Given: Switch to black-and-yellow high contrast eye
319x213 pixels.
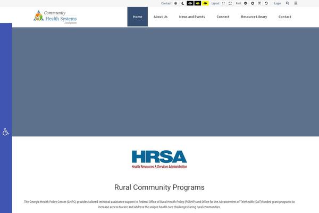Looking at the screenshot, I should pyautogui.click(x=198, y=3).
